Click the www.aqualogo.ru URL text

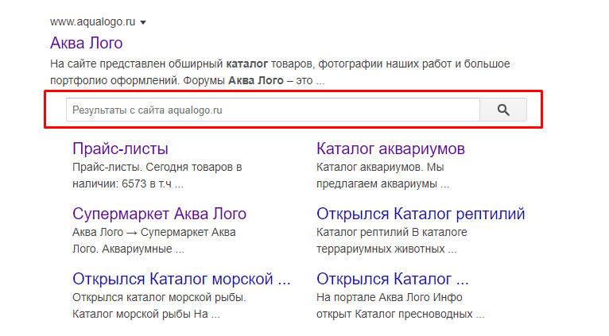92,21
